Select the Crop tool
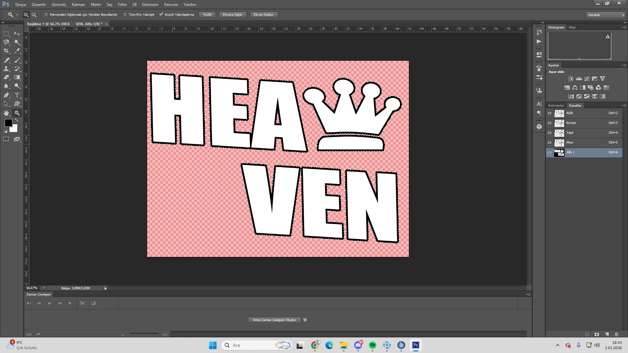 (x=6, y=51)
